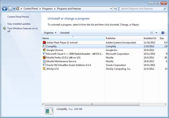This screenshot has height=118, width=169.
Task: Open View installed updates link
Action: pos(19,24)
